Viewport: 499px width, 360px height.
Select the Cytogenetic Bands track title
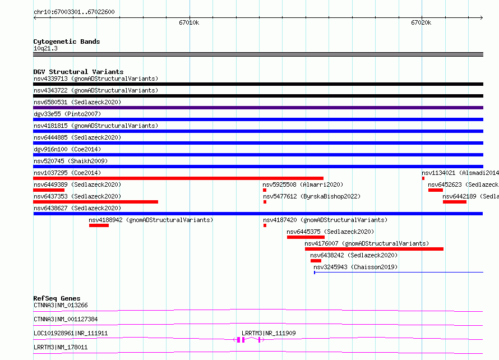pos(67,41)
